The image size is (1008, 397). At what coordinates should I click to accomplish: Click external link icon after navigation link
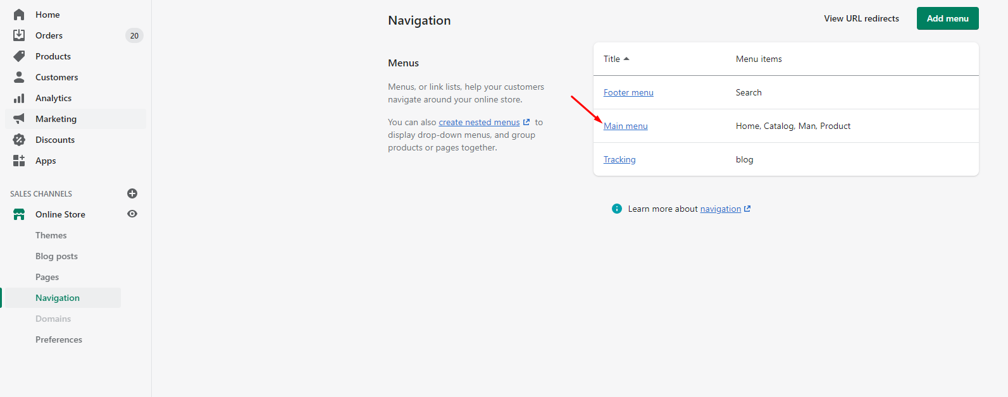pyautogui.click(x=747, y=209)
